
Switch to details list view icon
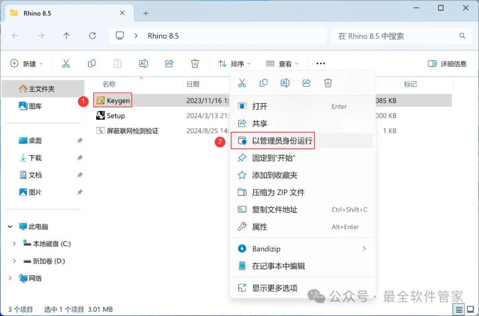point(459,310)
